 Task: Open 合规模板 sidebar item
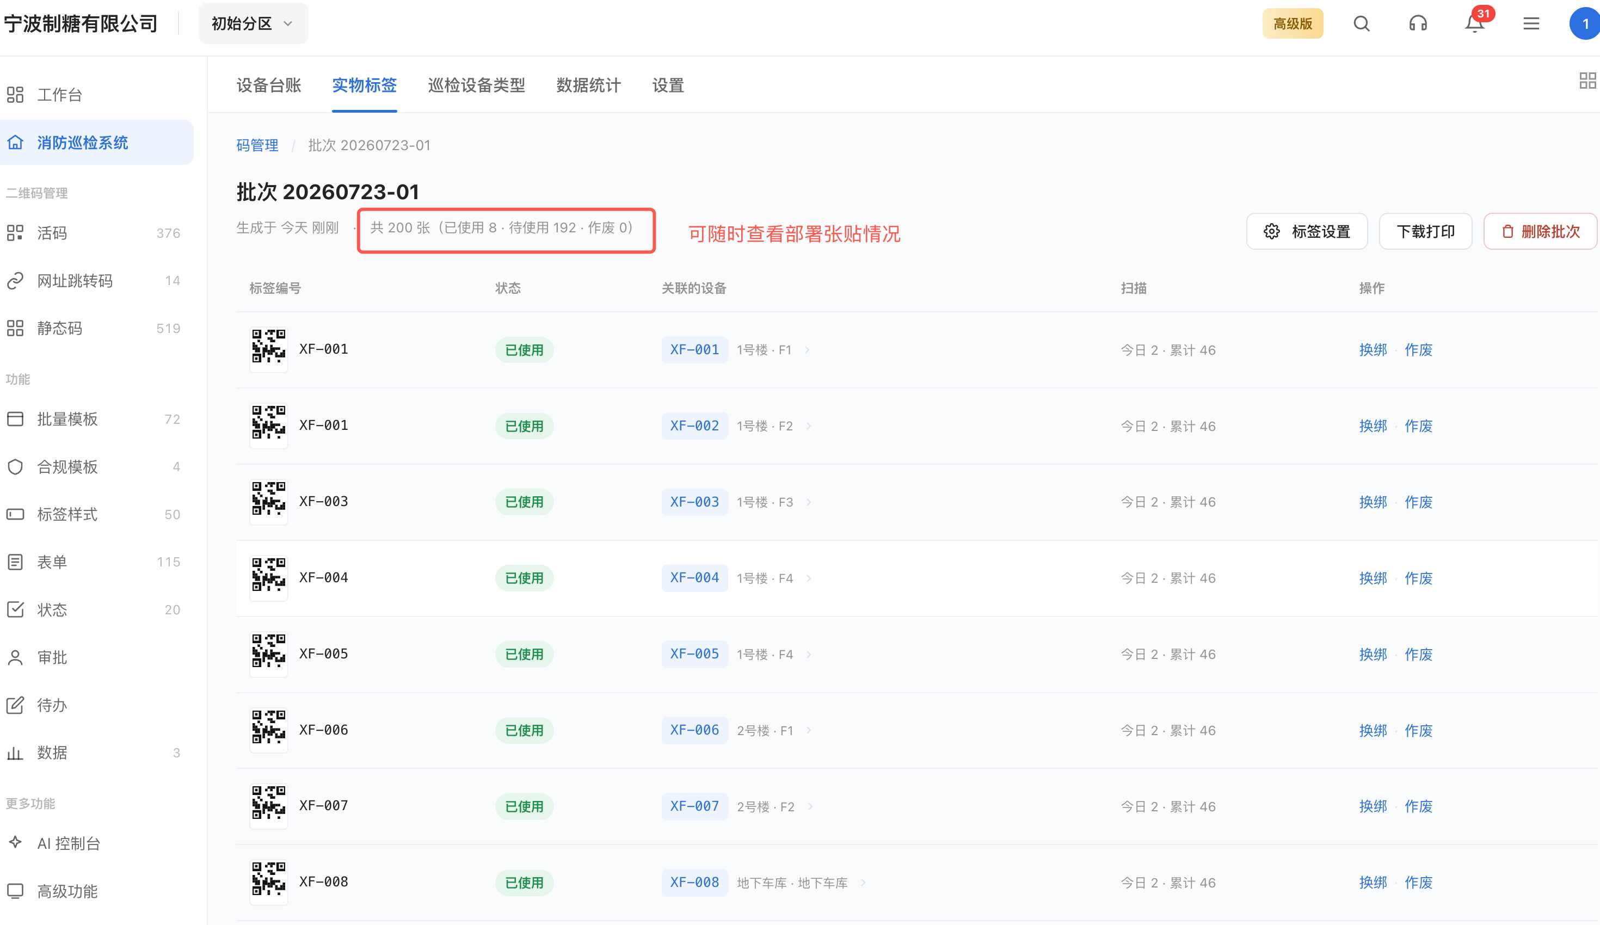click(x=96, y=467)
